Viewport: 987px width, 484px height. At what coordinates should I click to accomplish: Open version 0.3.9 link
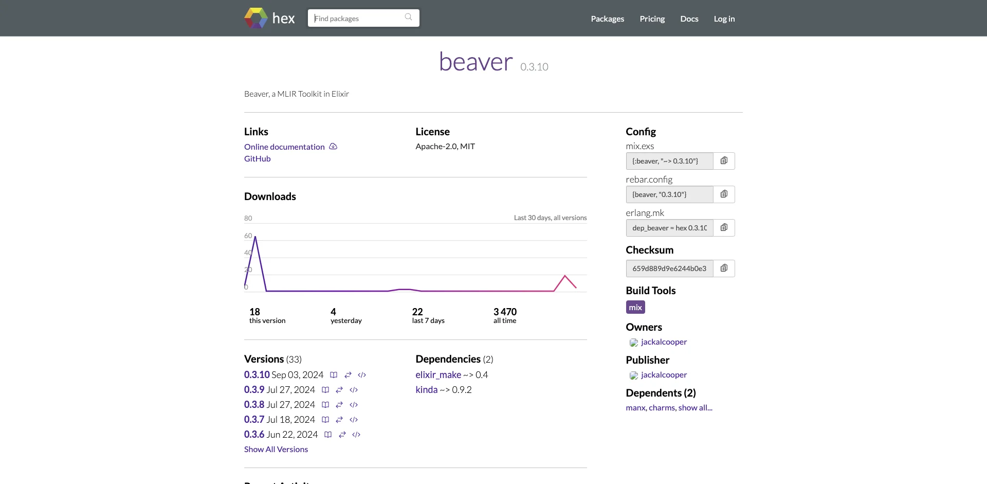click(254, 389)
